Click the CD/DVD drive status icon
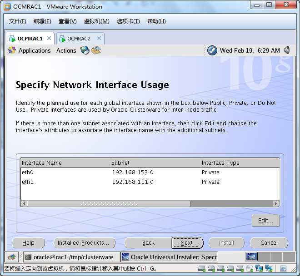The height and width of the screenshot is (276, 300). tap(250, 269)
